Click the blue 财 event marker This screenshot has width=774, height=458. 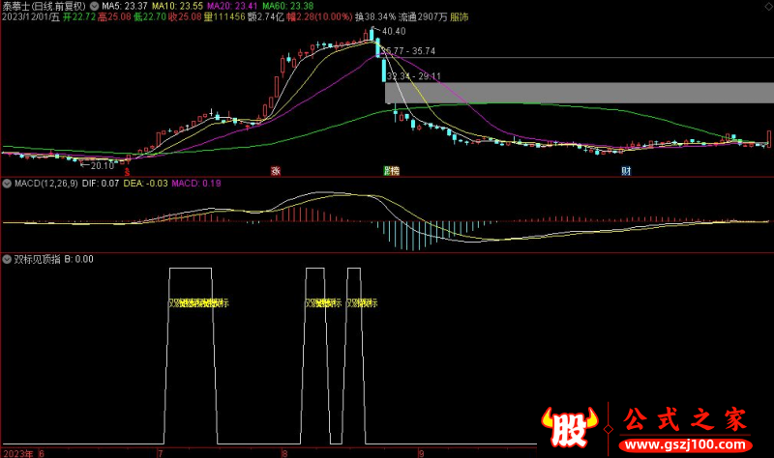[x=626, y=171]
